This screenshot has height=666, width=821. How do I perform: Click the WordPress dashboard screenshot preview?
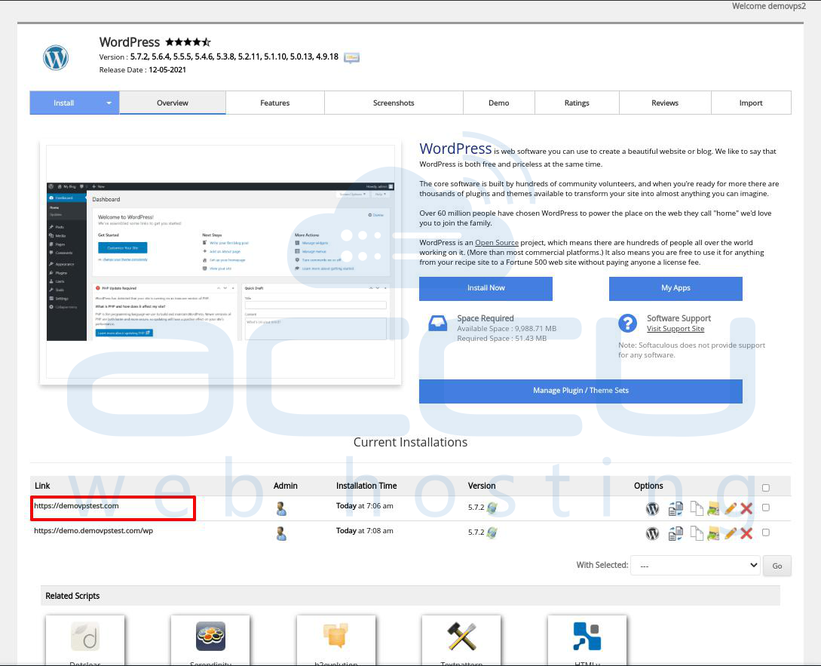(220, 262)
